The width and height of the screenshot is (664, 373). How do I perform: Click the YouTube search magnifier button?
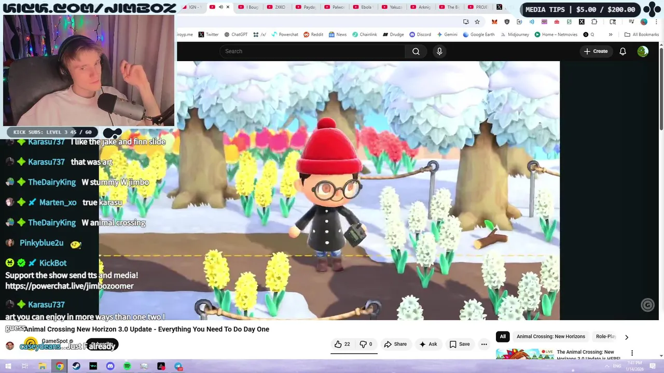click(416, 51)
